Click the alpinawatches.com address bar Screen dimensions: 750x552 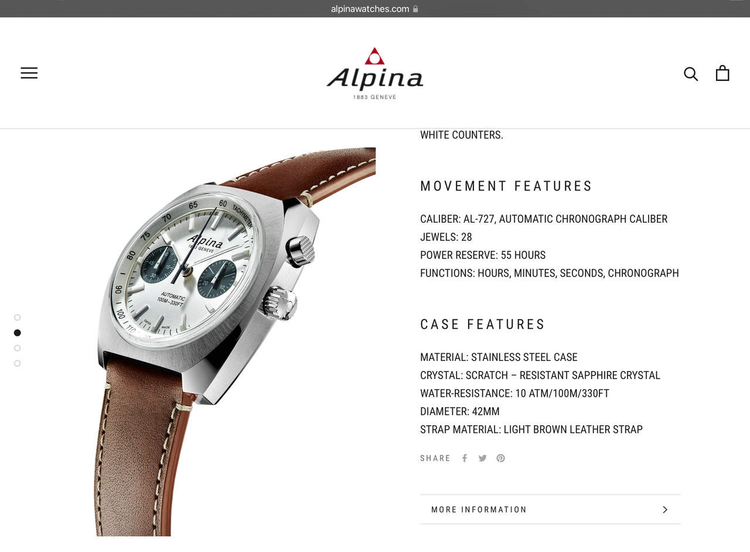coord(375,9)
